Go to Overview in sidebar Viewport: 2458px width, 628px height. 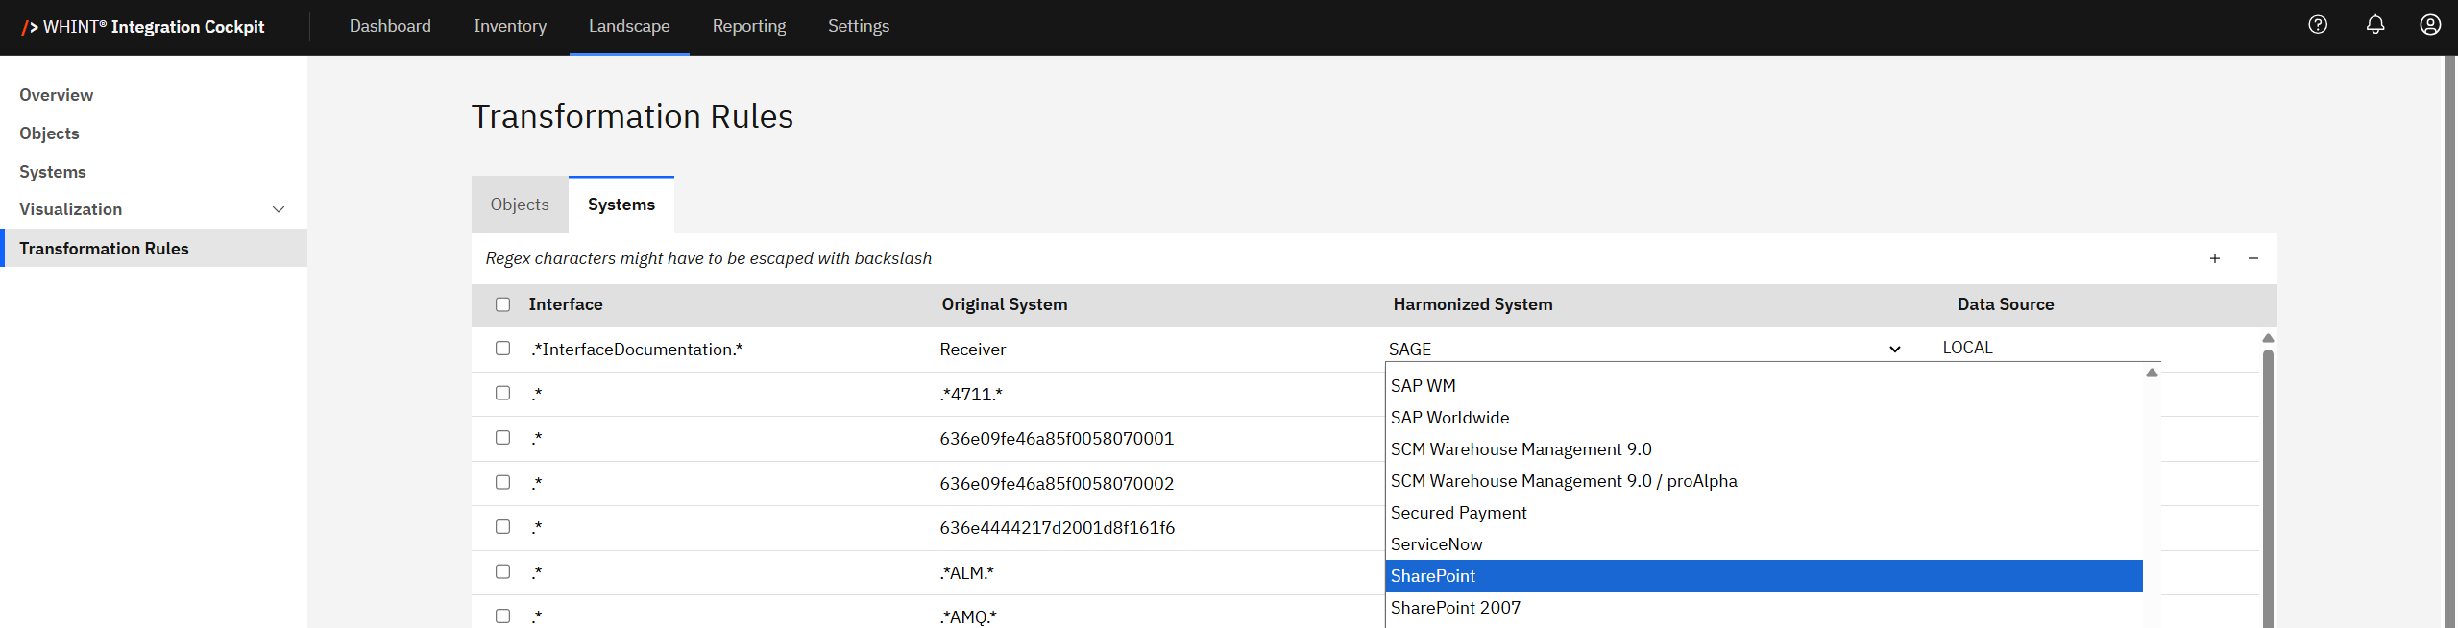pos(154,95)
